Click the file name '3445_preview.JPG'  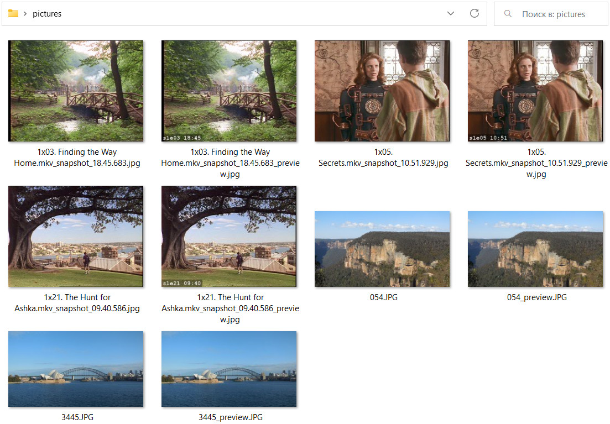point(231,417)
